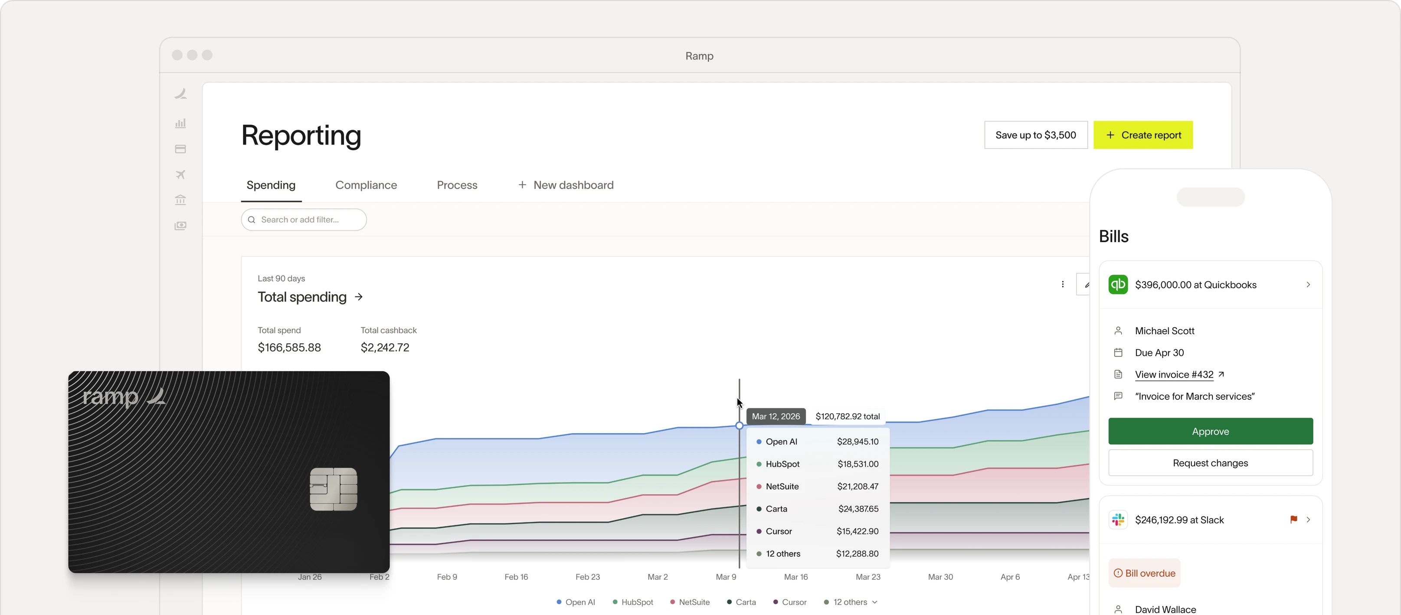
Task: Add a New dashboard tab
Action: tap(566, 185)
